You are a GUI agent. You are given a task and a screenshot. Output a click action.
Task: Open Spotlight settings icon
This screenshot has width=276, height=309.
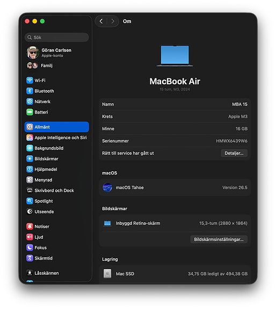[x=30, y=201]
